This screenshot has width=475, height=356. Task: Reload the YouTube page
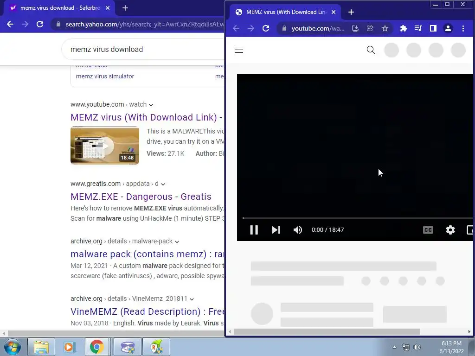pos(266,28)
